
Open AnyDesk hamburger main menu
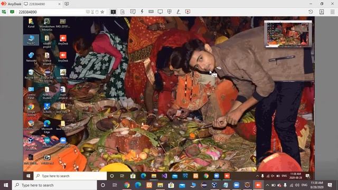click(333, 12)
